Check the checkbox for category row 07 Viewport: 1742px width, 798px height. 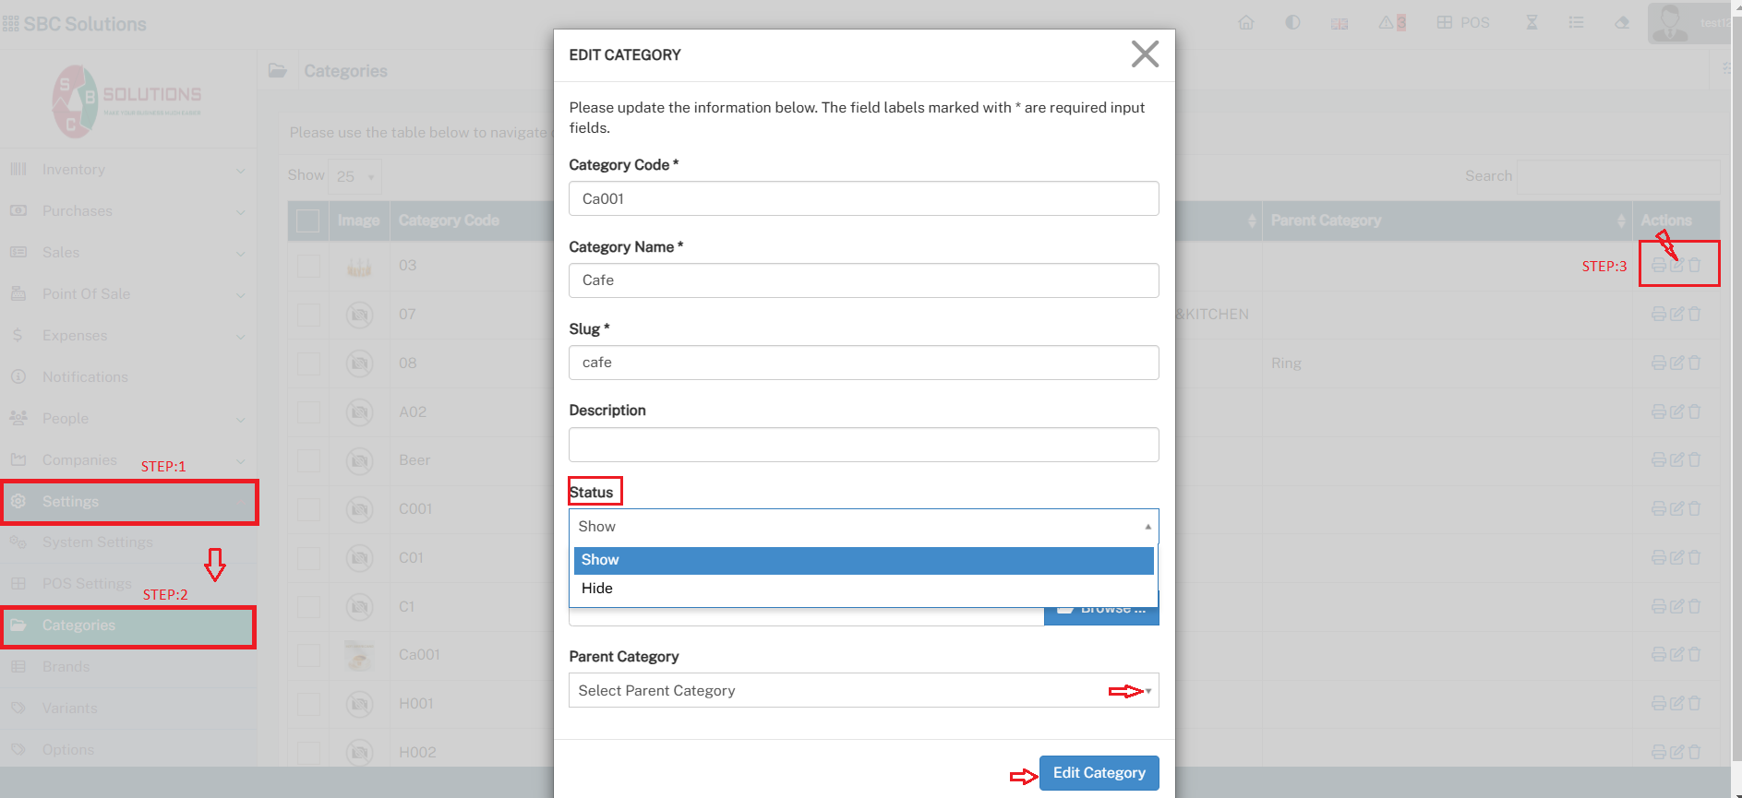[308, 315]
